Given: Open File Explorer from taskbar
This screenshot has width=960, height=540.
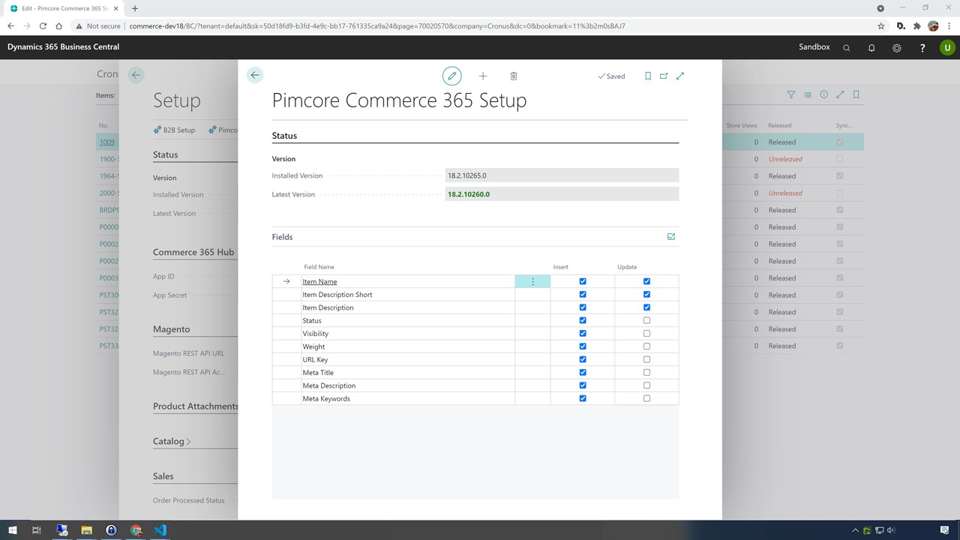Looking at the screenshot, I should pyautogui.click(x=86, y=530).
